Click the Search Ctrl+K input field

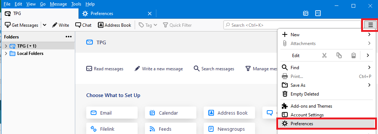[x=292, y=25]
